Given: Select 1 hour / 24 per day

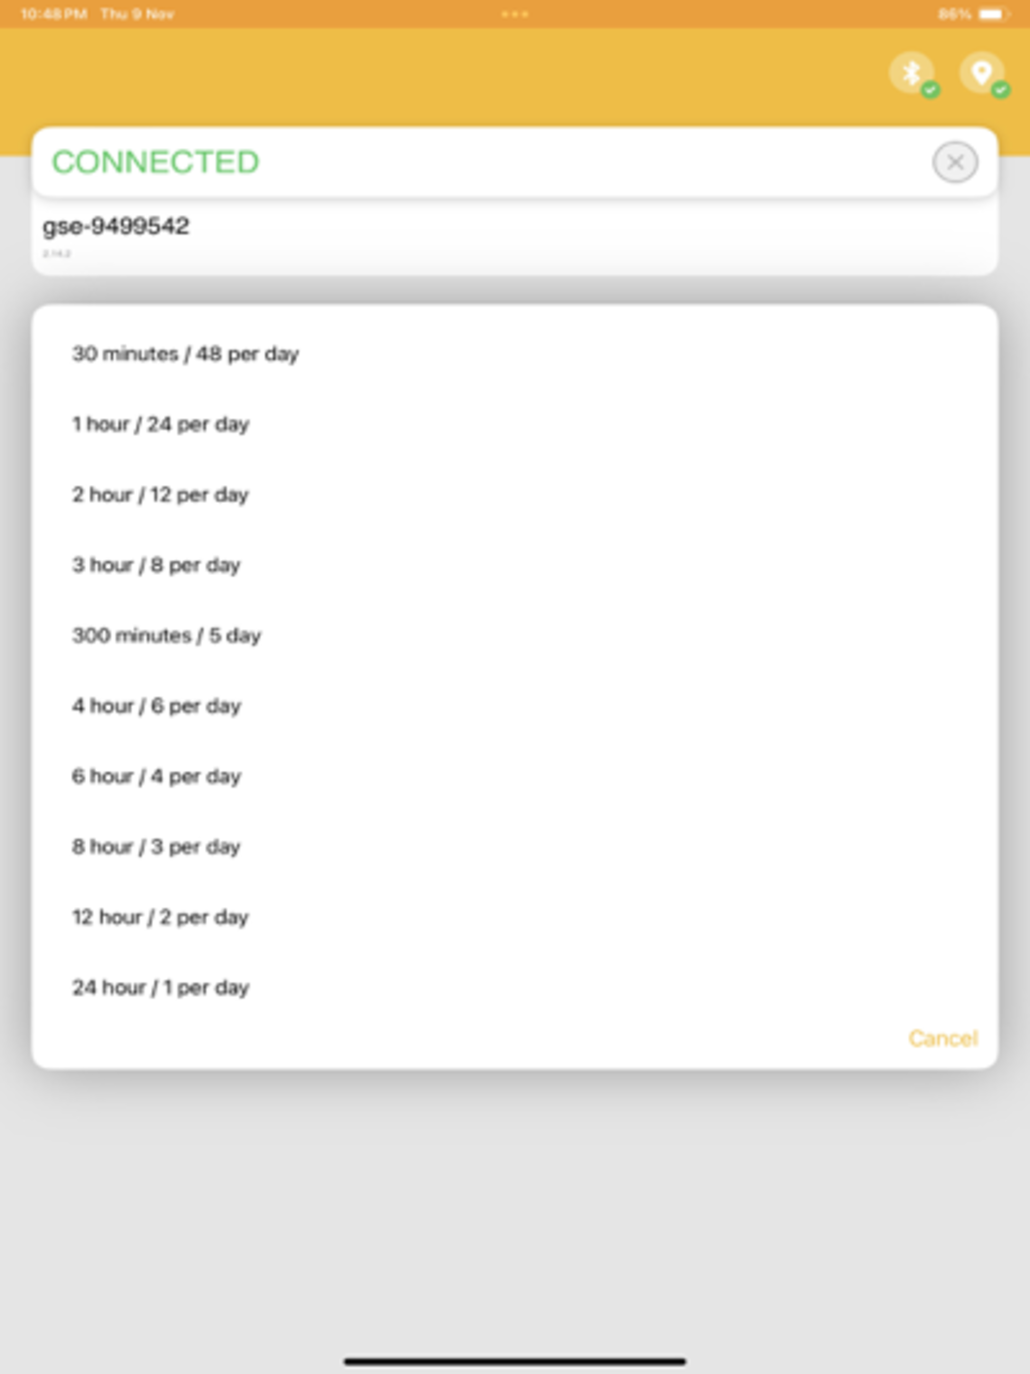Looking at the screenshot, I should 515,424.
